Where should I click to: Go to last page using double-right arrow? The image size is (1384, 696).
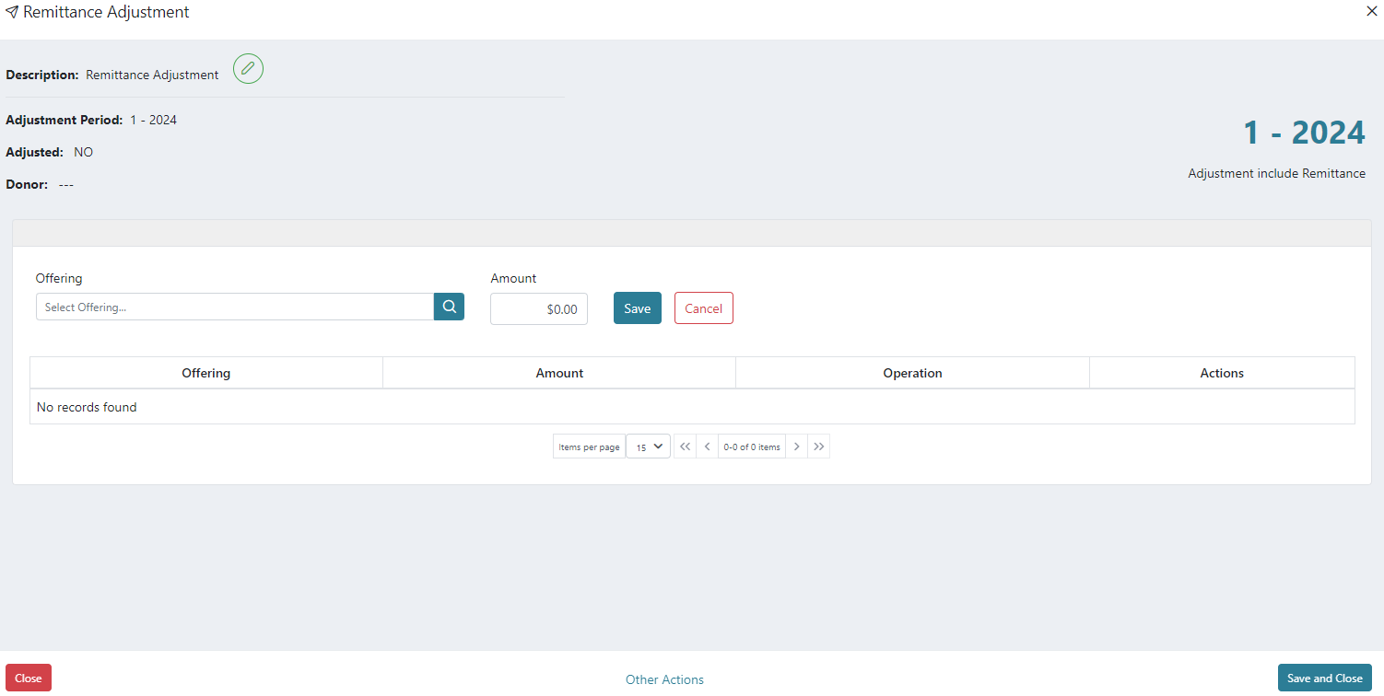(819, 446)
